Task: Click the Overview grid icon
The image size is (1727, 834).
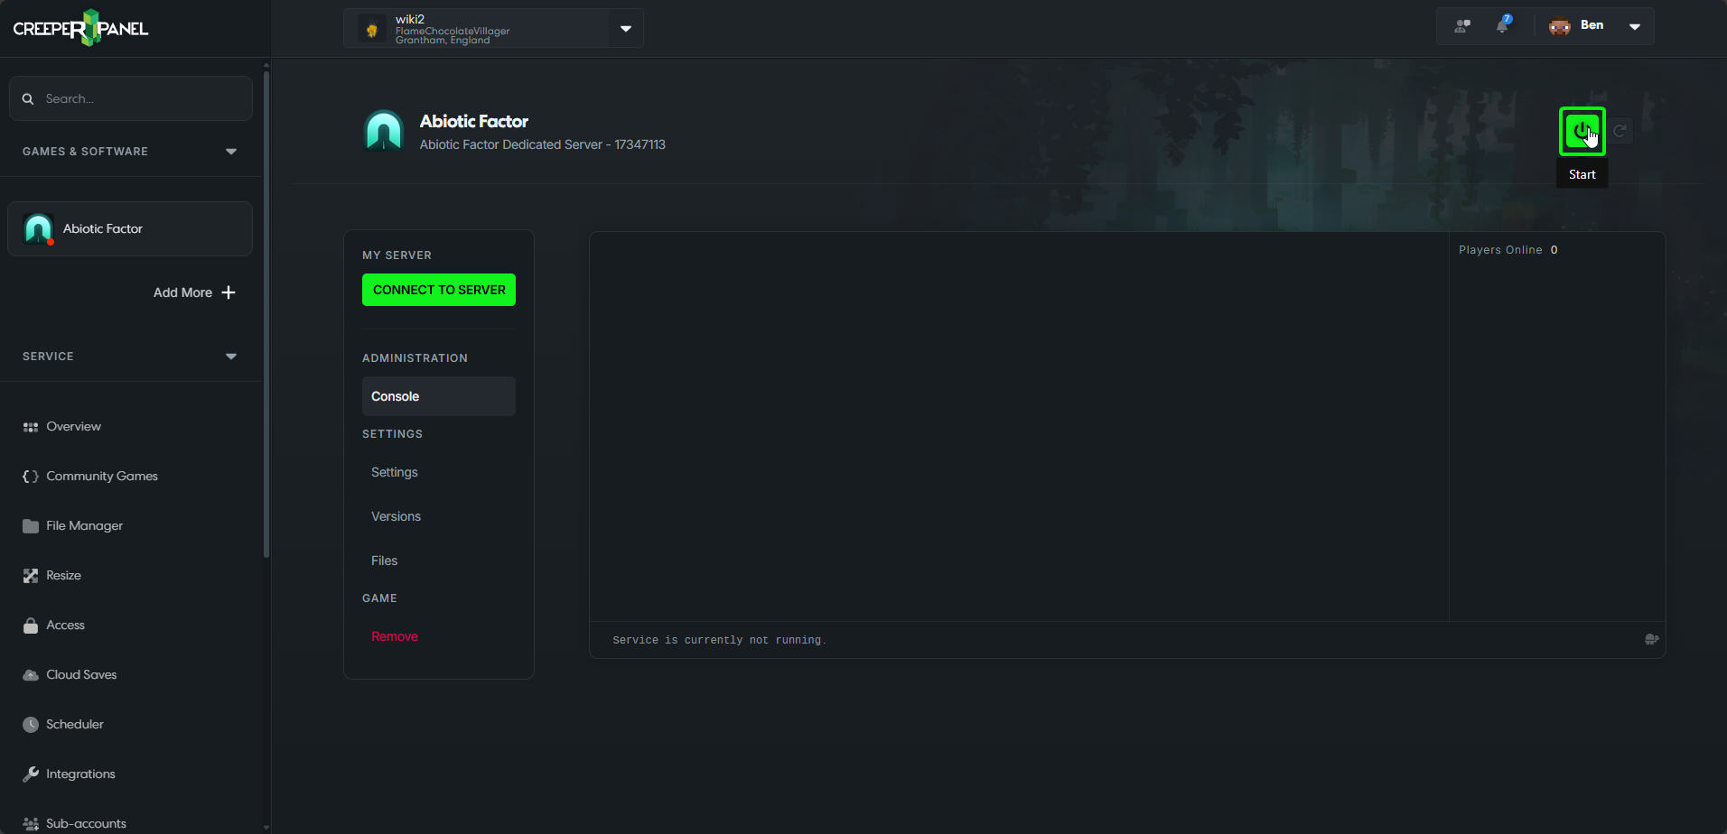Action: coord(31,427)
